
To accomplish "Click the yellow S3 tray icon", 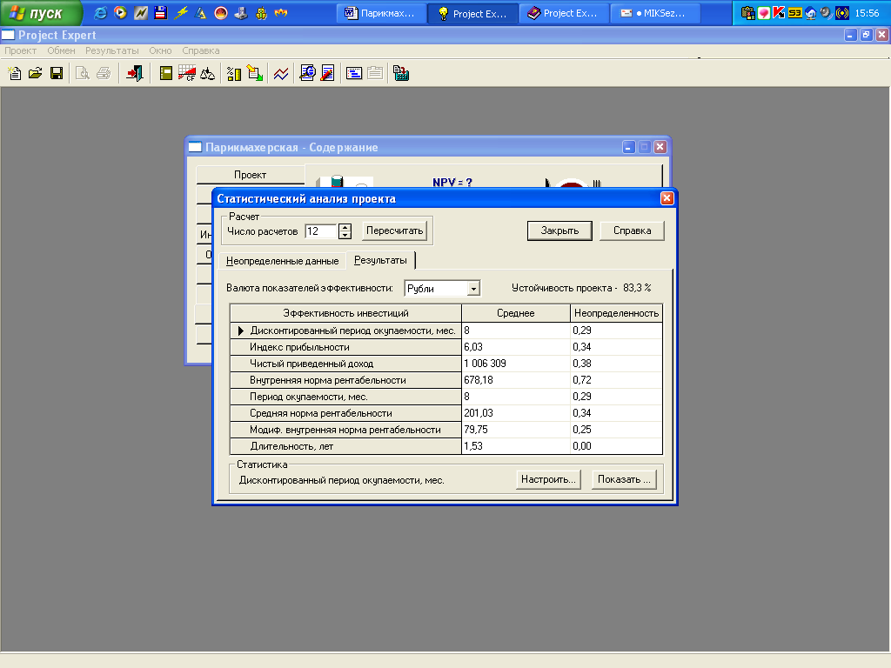I will (x=795, y=12).
